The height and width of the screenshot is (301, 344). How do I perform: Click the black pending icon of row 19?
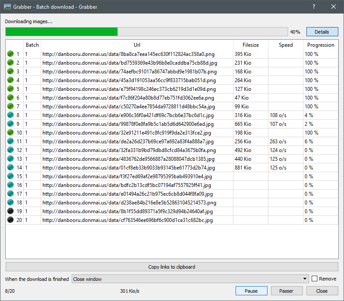pyautogui.click(x=10, y=211)
